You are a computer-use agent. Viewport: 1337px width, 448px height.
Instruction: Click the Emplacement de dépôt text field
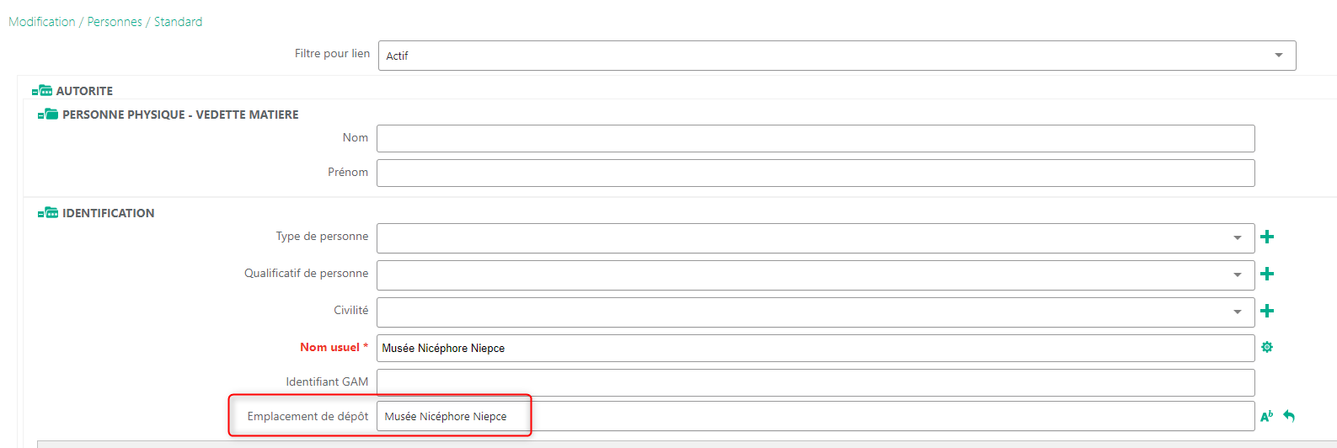point(815,417)
